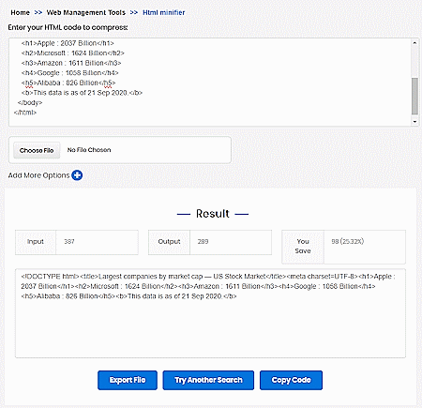This screenshot has height=408, width=422.
Task: Click the 'Enter your HTML code to compress' label
Action: [x=68, y=27]
